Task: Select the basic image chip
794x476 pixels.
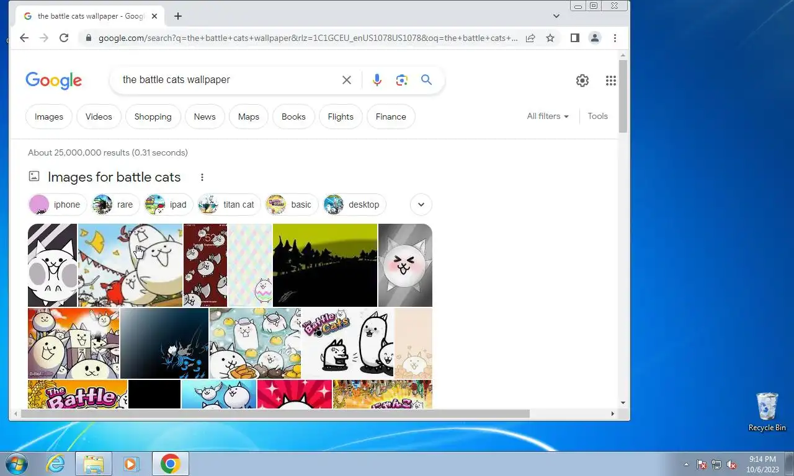Action: tap(291, 205)
